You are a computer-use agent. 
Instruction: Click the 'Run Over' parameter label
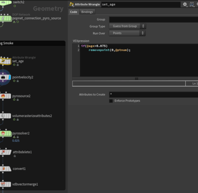99,33
